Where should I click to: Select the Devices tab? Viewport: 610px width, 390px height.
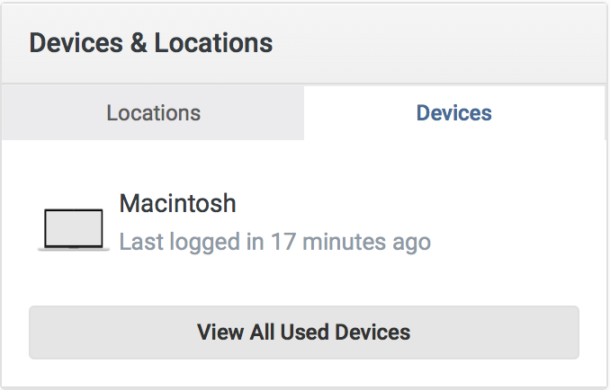point(453,113)
